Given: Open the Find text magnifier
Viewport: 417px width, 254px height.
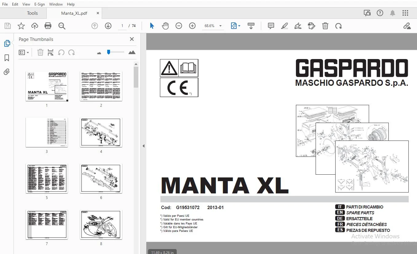Looking at the screenshot, I should pos(62,26).
